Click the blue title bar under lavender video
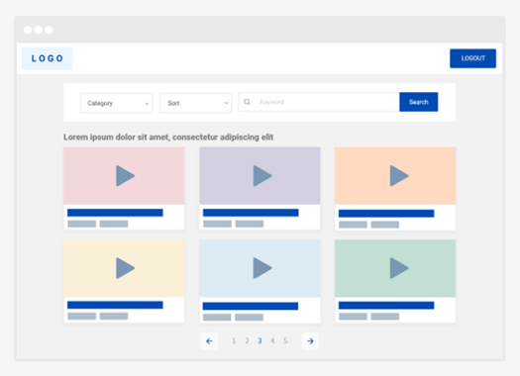The width and height of the screenshot is (520, 376). tap(251, 213)
